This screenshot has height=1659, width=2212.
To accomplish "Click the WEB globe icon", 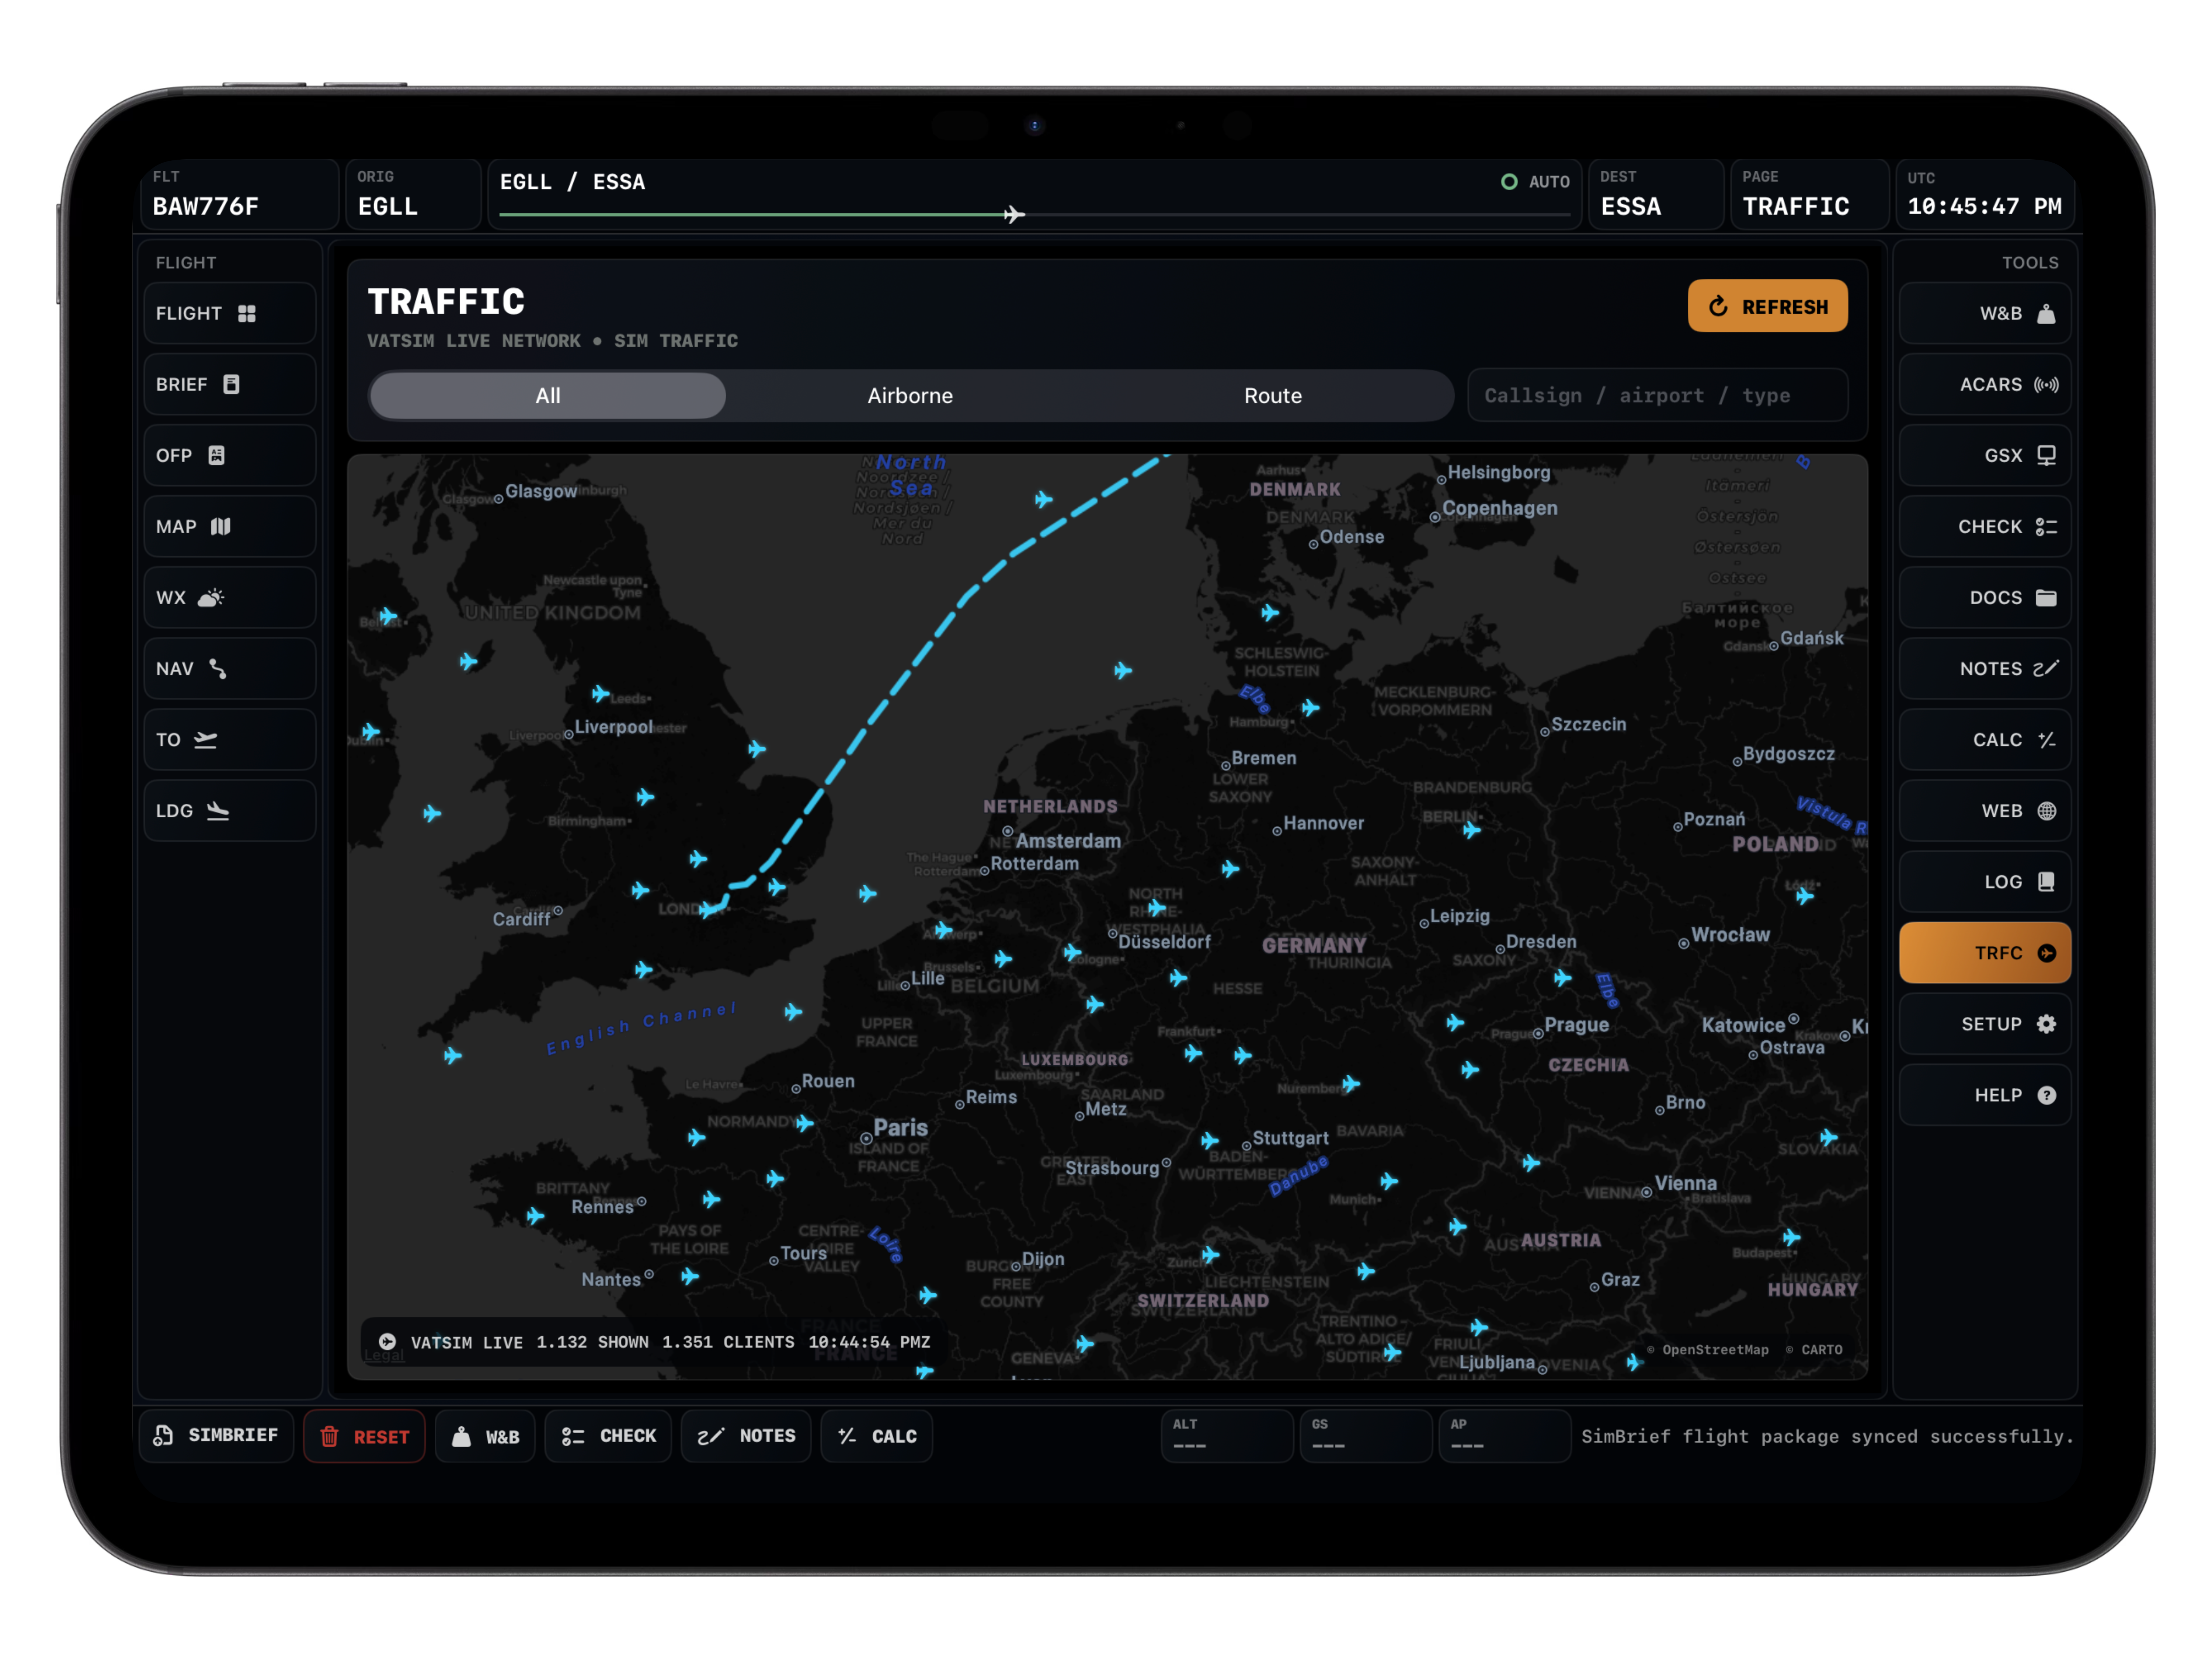I will pyautogui.click(x=2047, y=811).
